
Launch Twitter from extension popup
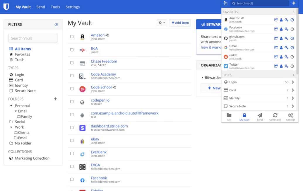[x=276, y=66]
